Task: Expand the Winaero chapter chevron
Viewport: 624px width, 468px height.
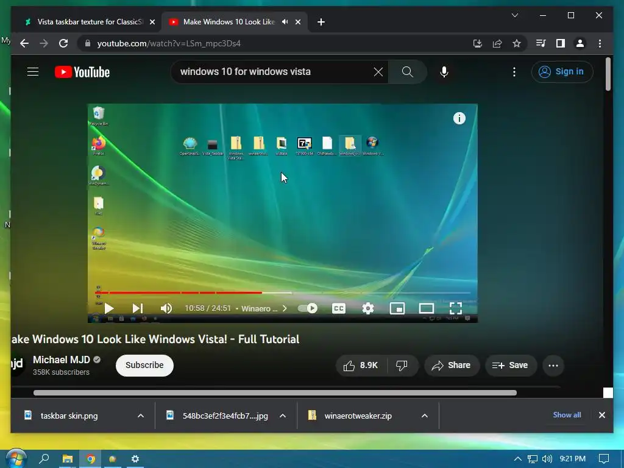Action: (285, 308)
